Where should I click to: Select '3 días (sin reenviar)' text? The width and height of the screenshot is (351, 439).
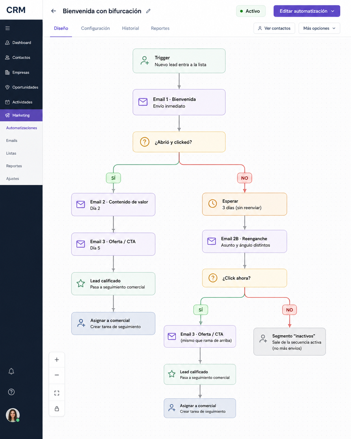click(x=242, y=208)
